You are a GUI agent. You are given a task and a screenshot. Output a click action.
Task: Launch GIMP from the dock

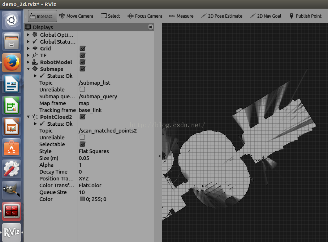(12, 191)
